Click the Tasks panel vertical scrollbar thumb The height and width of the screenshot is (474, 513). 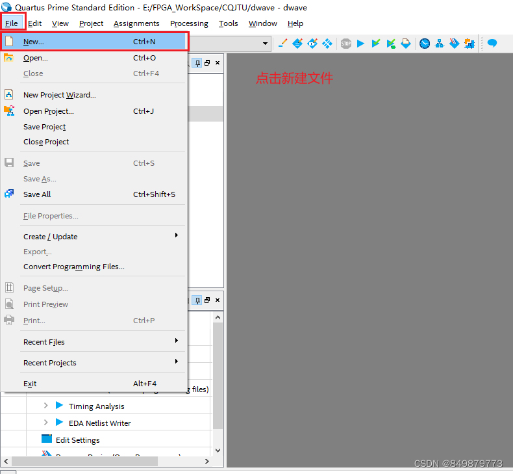(218, 375)
